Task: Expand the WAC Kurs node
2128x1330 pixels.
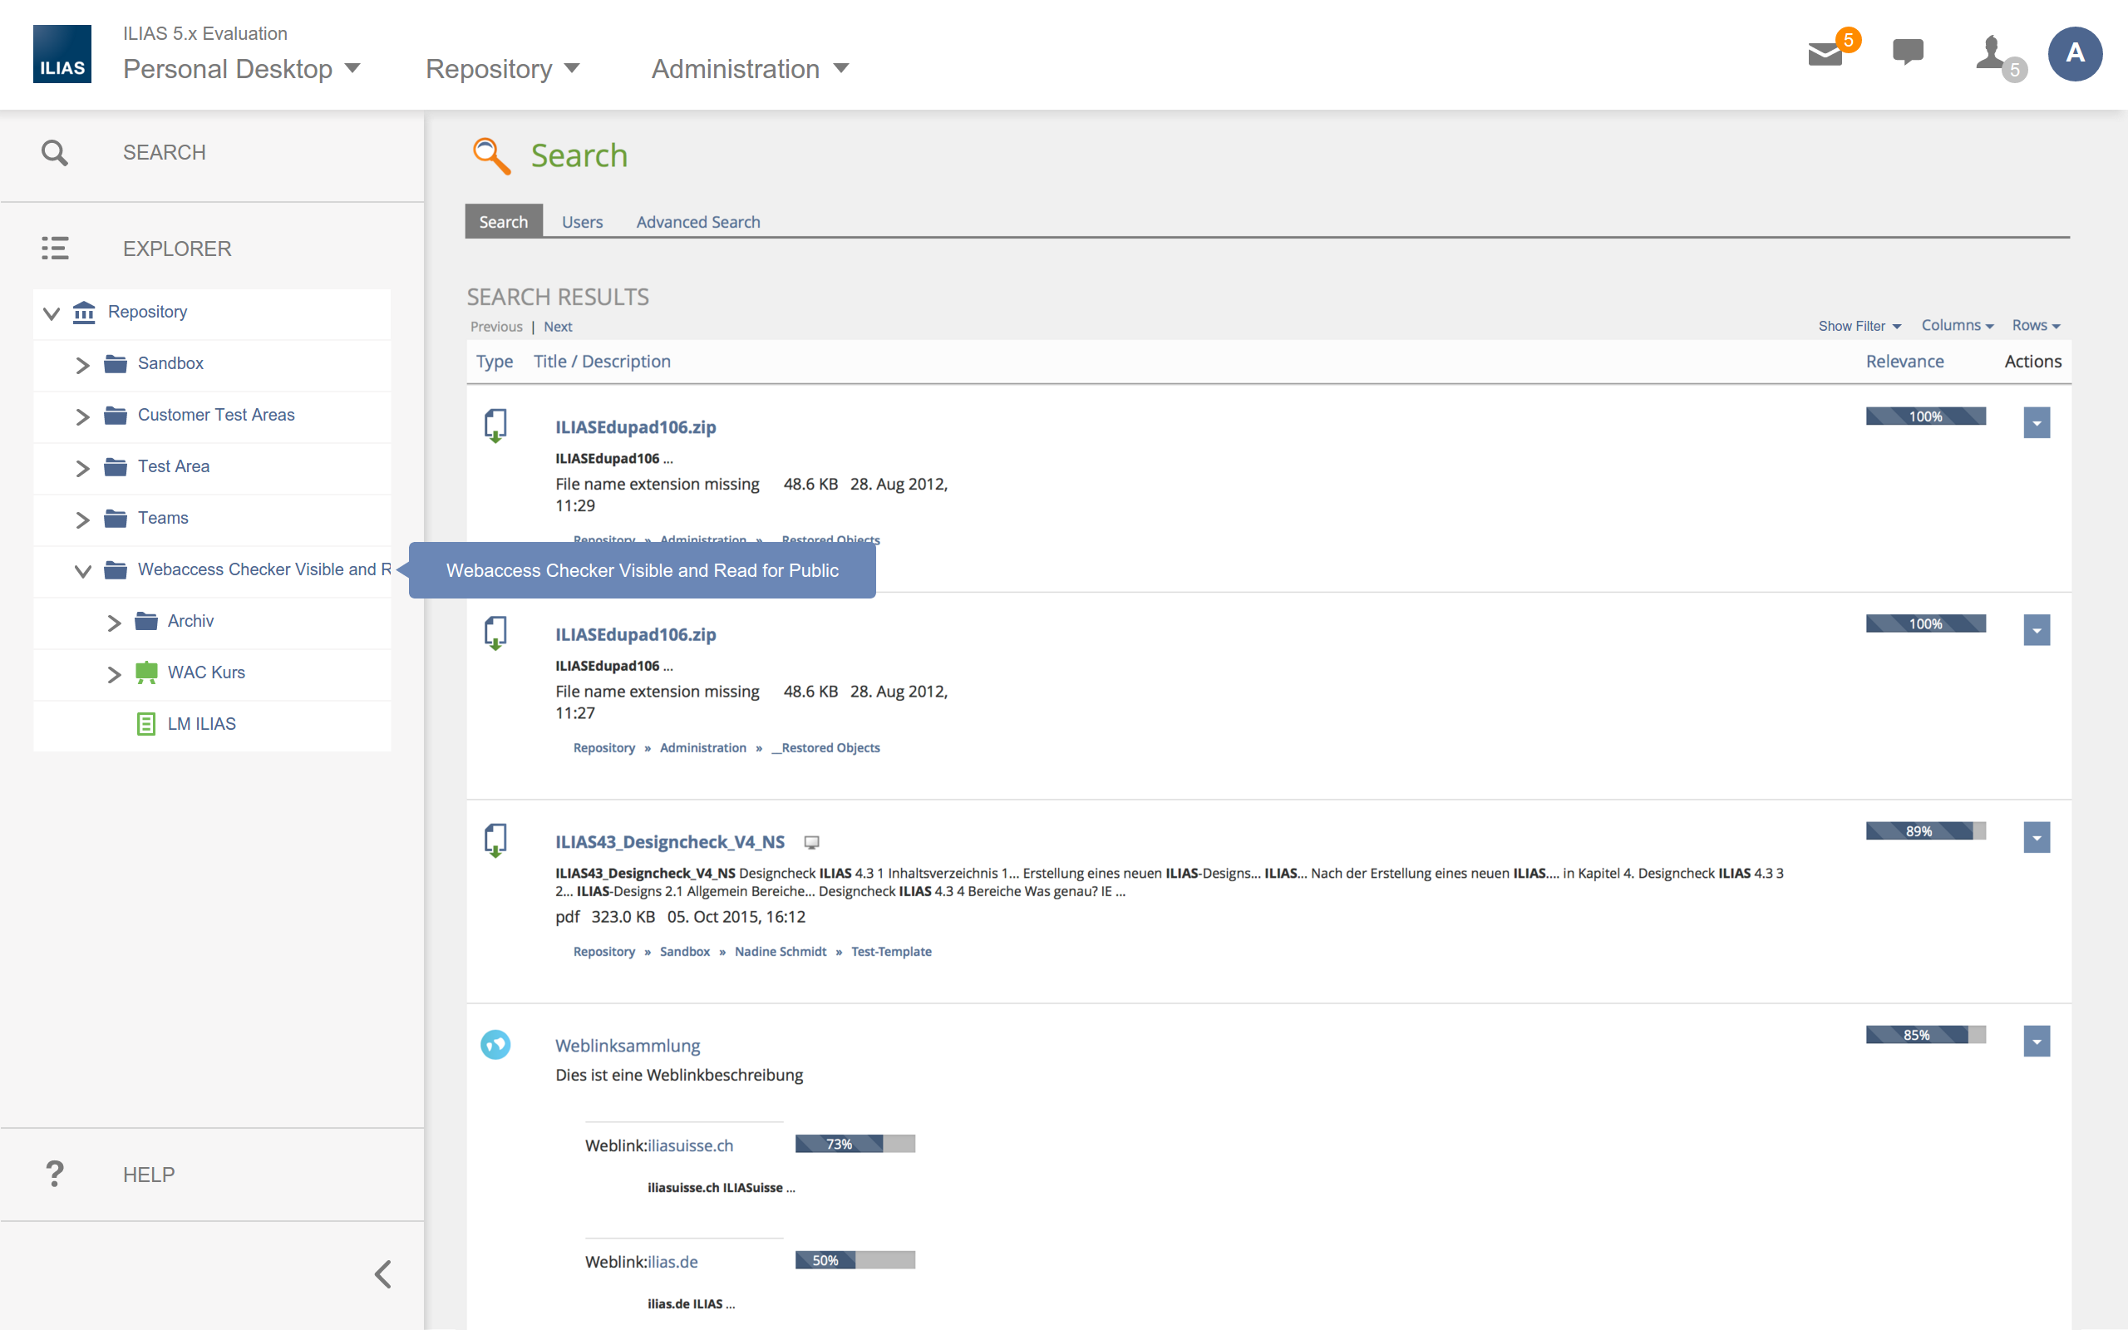Action: [x=113, y=674]
